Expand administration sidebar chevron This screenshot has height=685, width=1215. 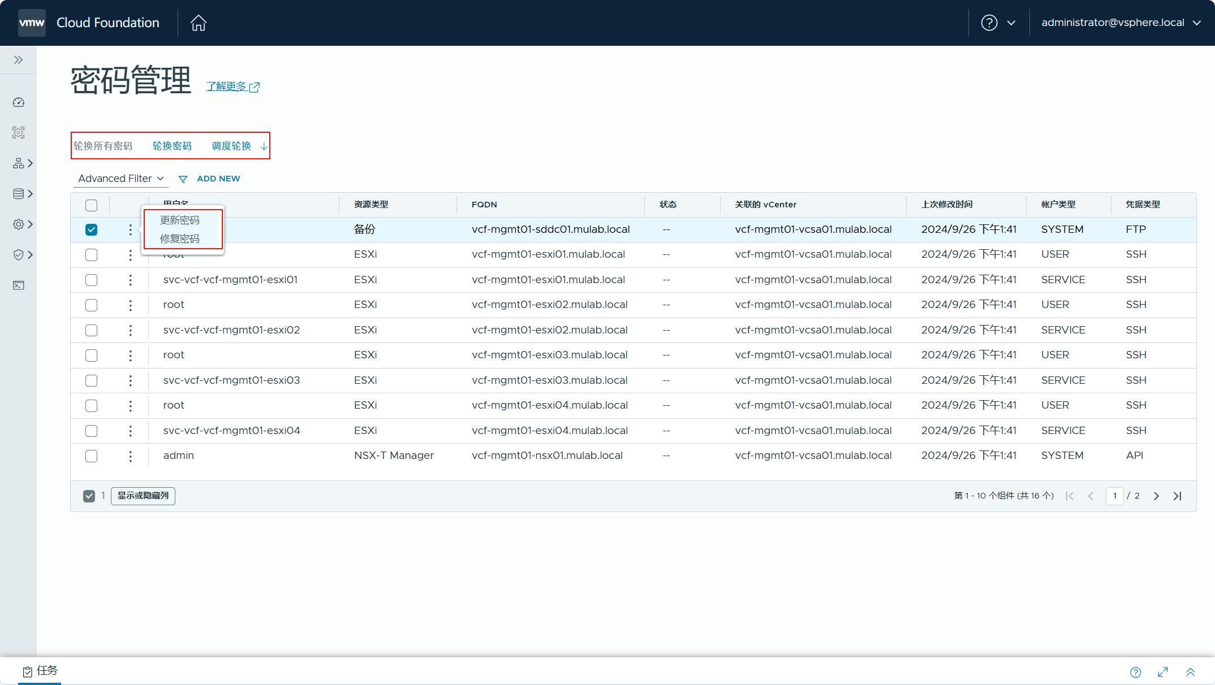tap(31, 224)
